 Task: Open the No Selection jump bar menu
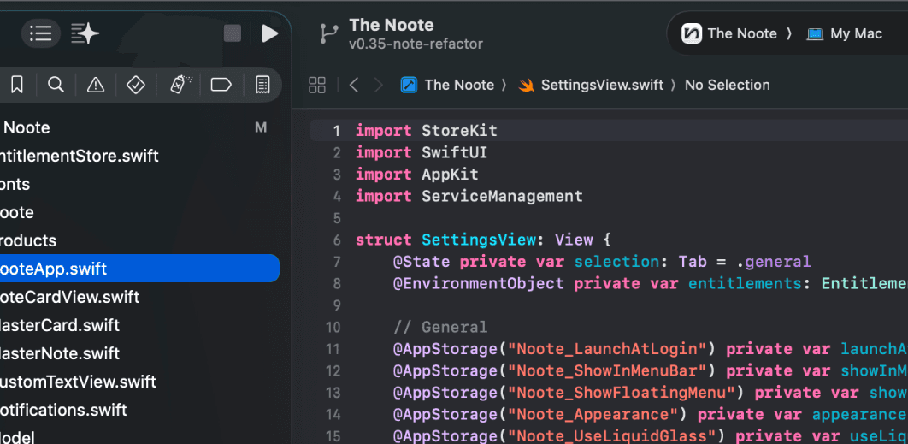728,86
